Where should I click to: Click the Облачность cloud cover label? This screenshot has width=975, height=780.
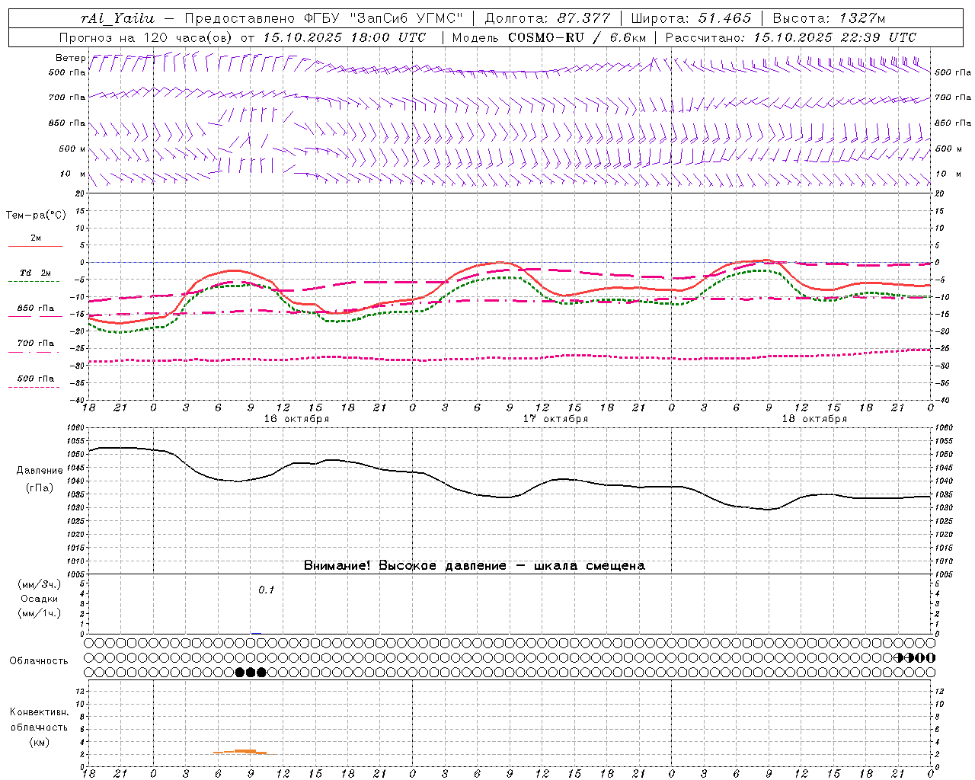[39, 660]
